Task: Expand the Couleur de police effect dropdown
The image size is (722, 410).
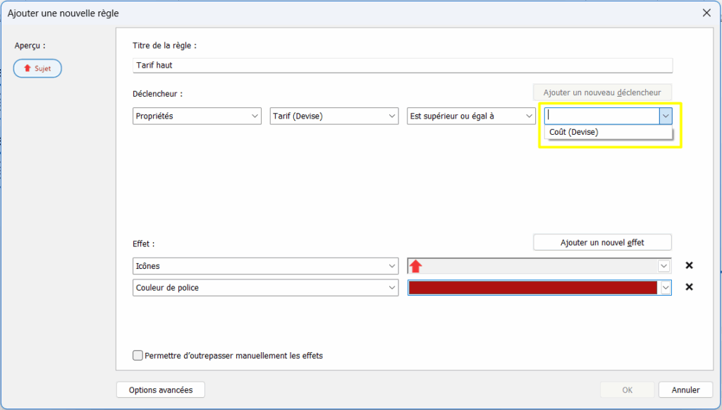Action: (x=265, y=288)
